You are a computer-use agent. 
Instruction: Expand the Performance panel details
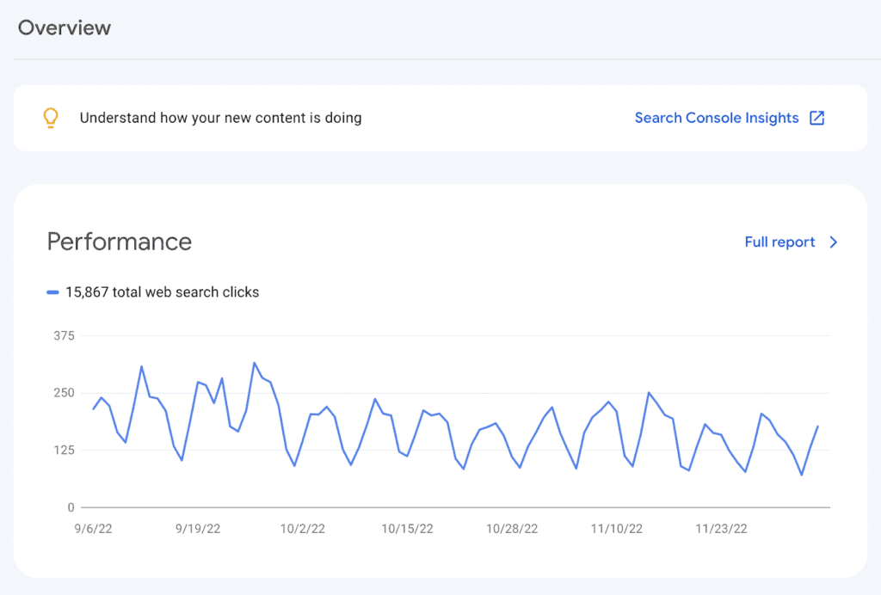(779, 242)
